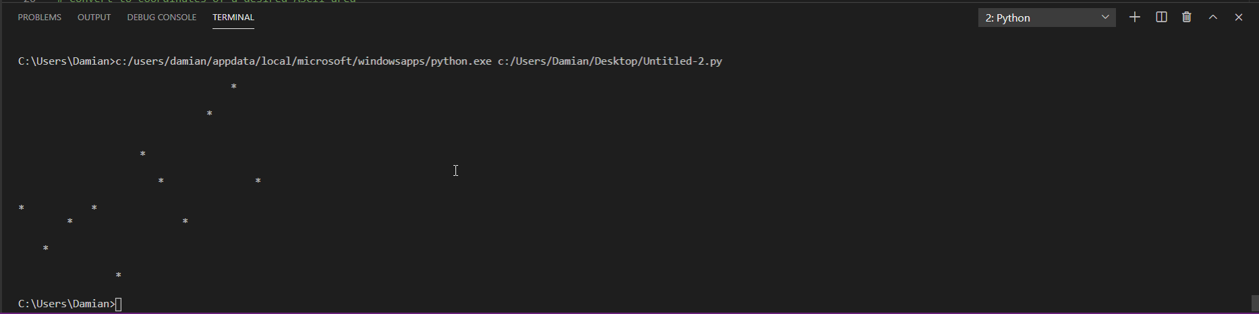
Task: Kill the terminal with the trash icon
Action: (1187, 18)
